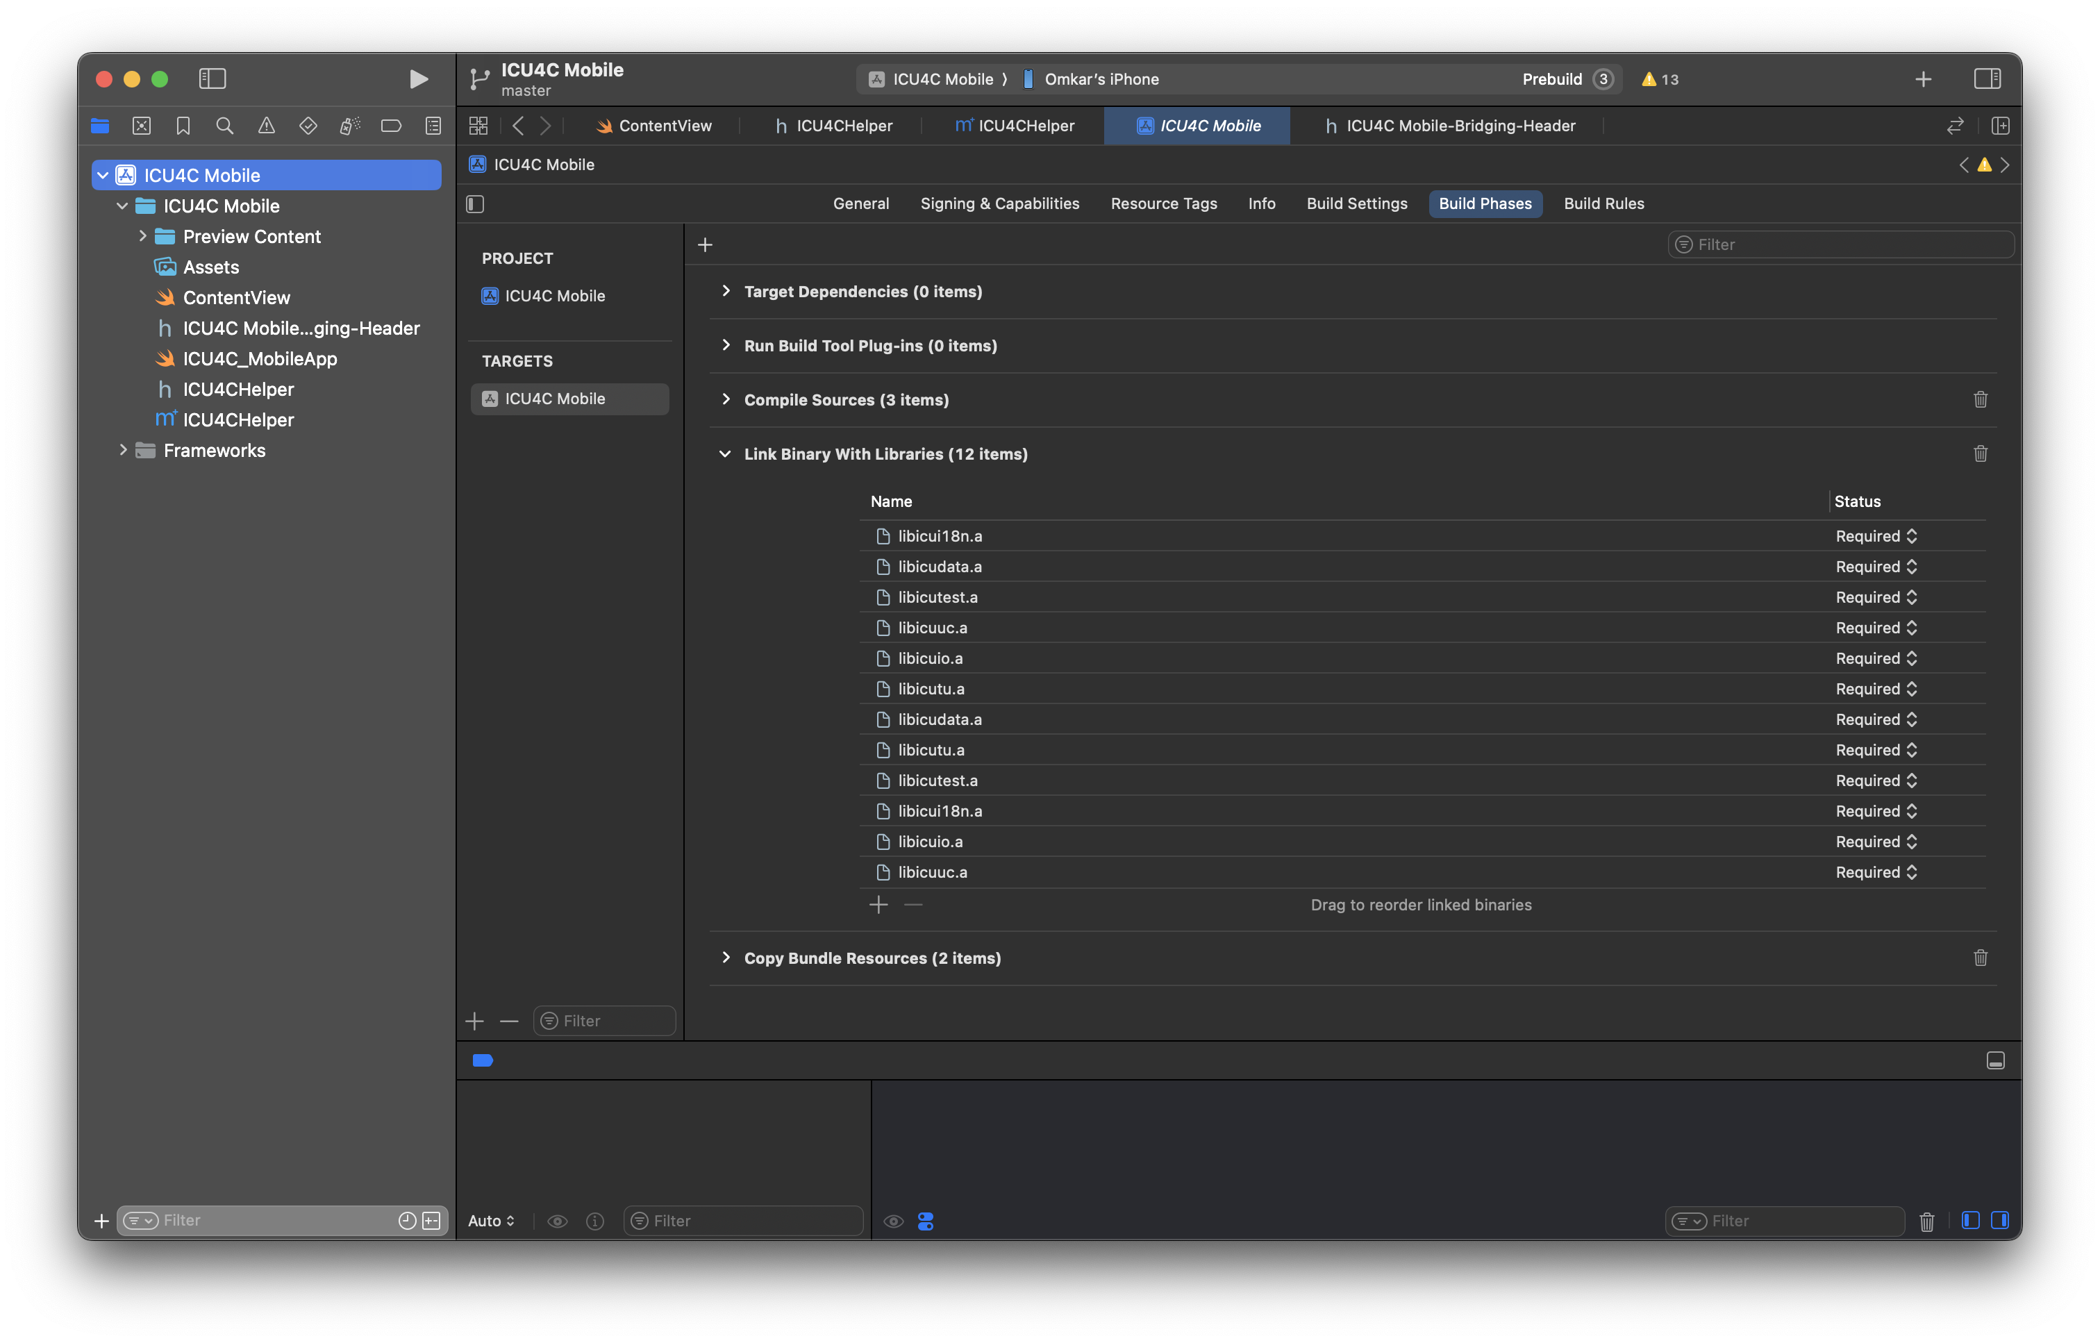Add a new build phase with plus
2100x1343 pixels.
pyautogui.click(x=706, y=245)
